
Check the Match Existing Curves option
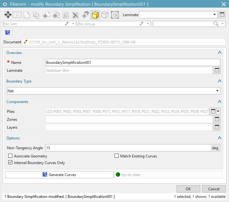click(x=117, y=156)
